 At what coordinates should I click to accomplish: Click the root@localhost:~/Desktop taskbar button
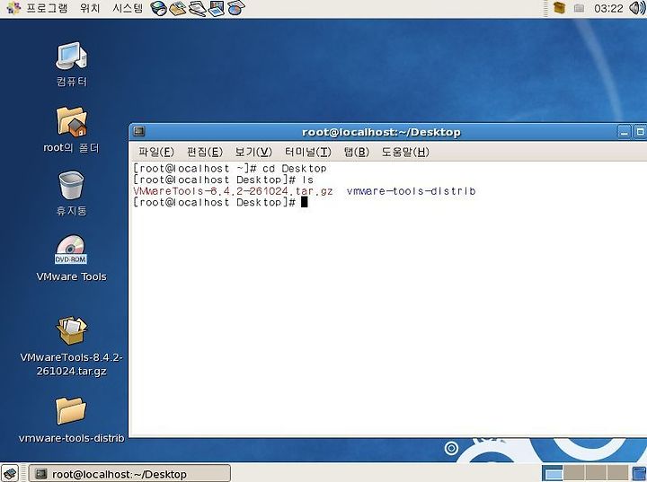129,474
